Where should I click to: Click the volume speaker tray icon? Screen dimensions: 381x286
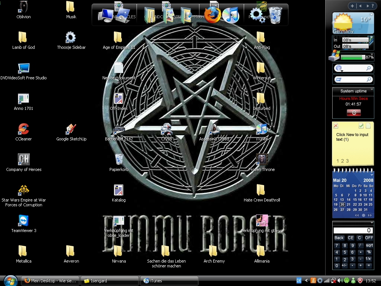[x=340, y=280]
